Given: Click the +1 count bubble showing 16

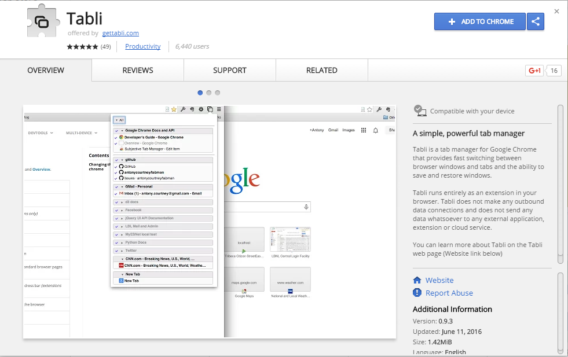Looking at the screenshot, I should click(554, 71).
